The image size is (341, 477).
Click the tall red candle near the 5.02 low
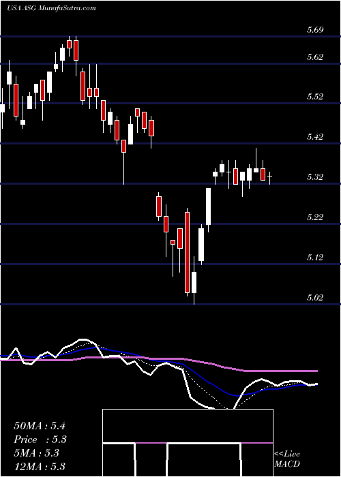pos(187,252)
